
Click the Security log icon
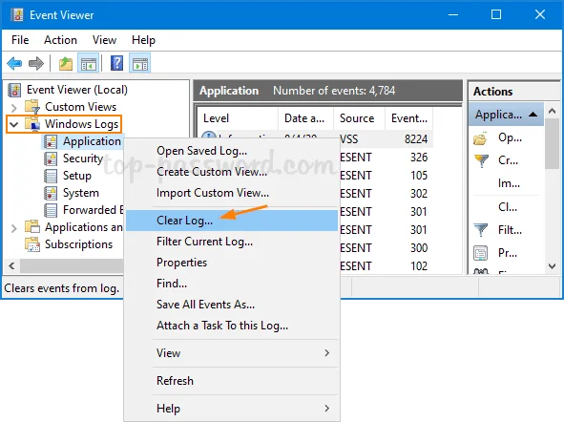coord(51,158)
